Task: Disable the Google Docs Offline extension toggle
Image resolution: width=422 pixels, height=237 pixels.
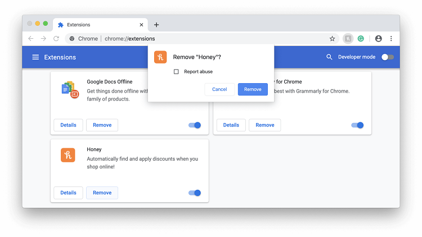Action: point(195,125)
